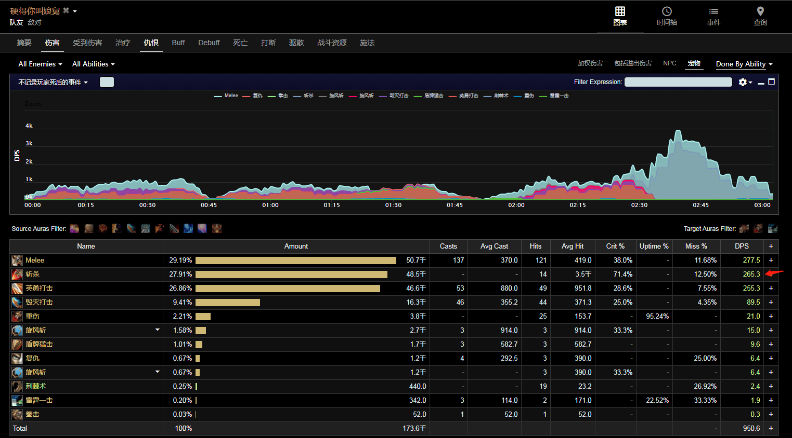This screenshot has width=792, height=438.
Task: Open the 斩杀 ability name link
Action: pyautogui.click(x=32, y=275)
